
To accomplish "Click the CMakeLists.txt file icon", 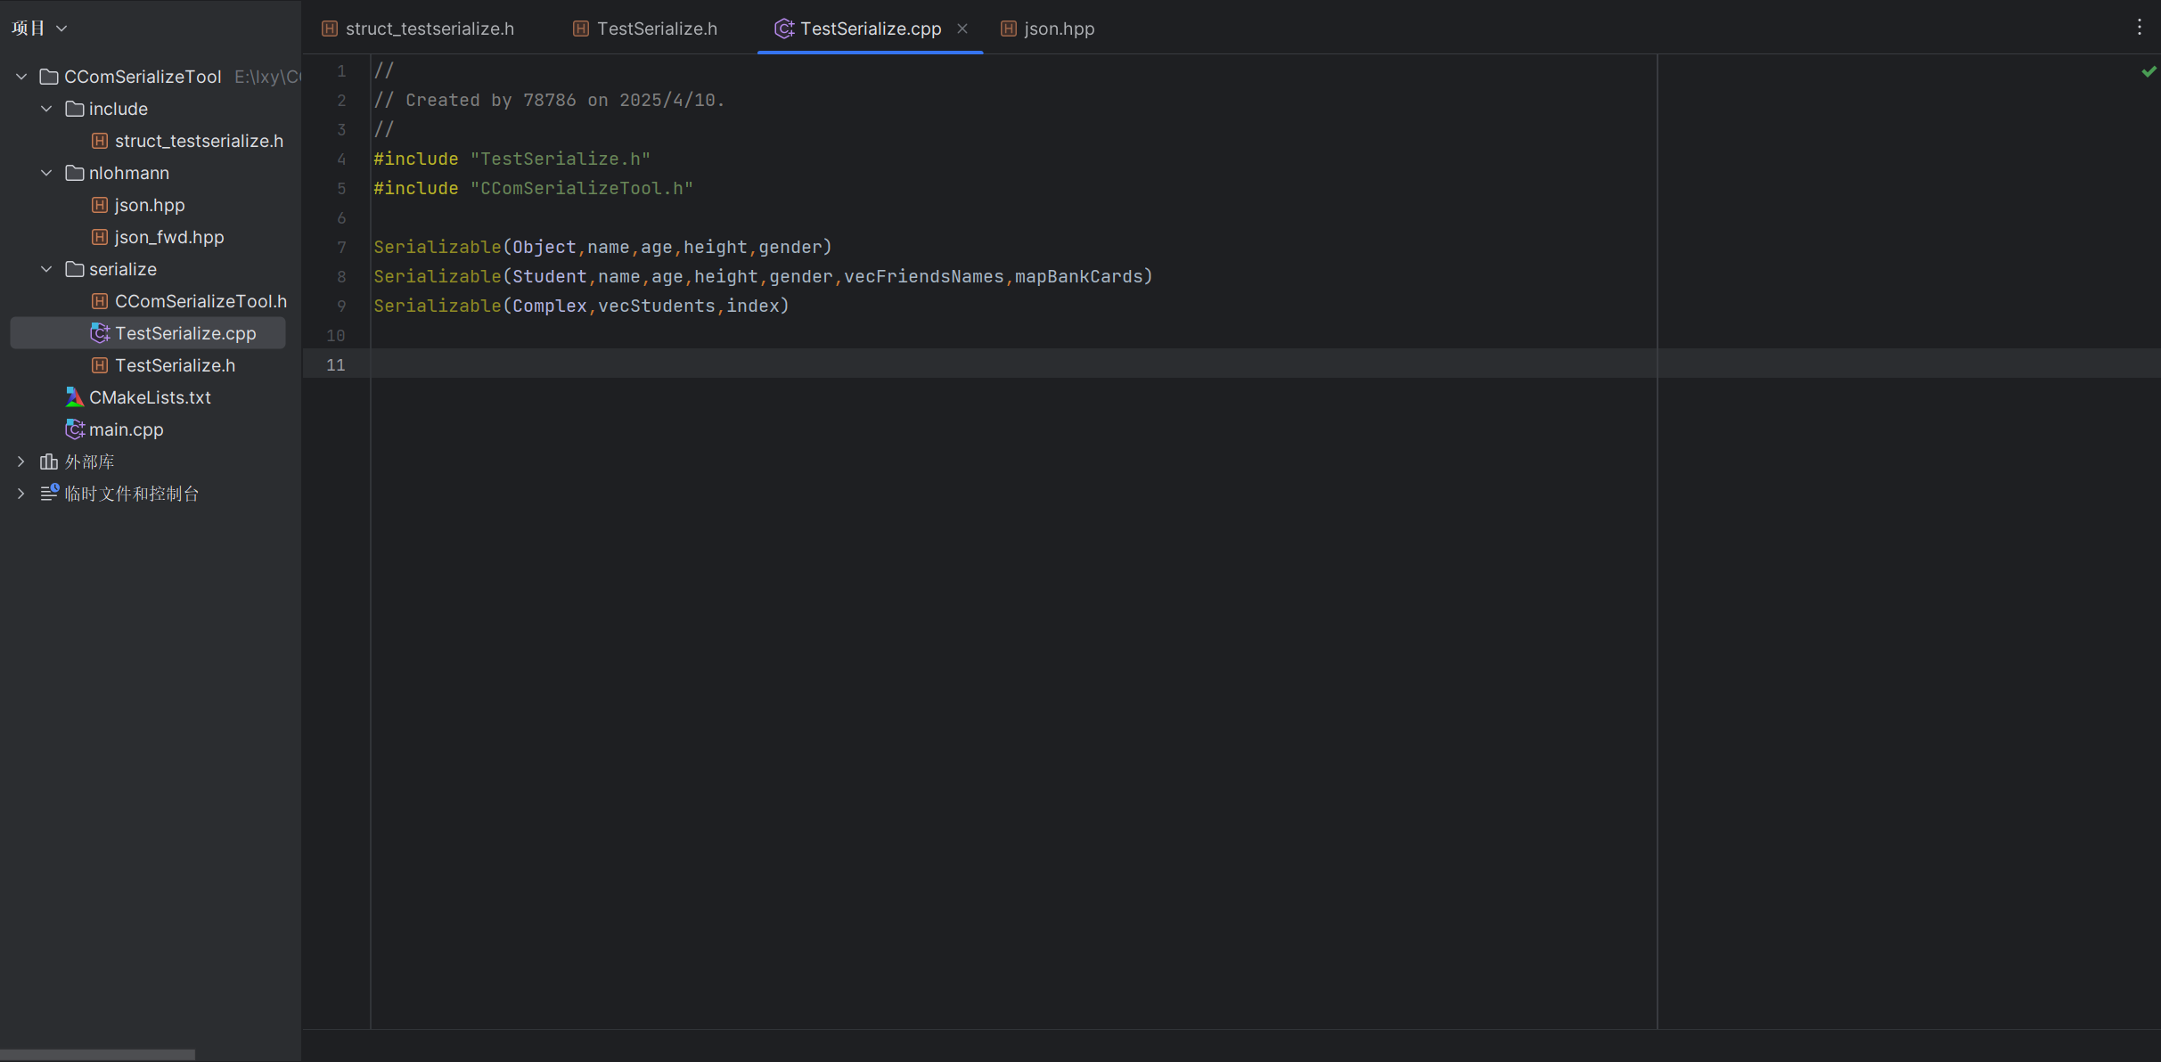I will (75, 397).
